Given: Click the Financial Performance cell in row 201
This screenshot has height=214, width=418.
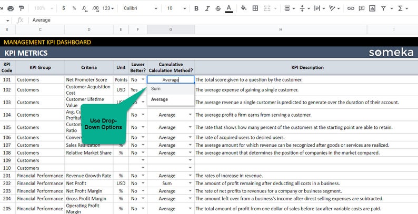Looking at the screenshot, I should click(40, 176).
